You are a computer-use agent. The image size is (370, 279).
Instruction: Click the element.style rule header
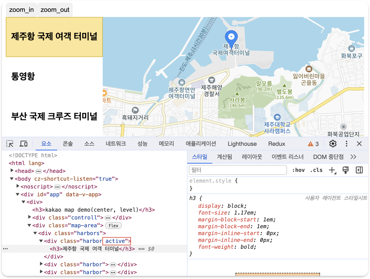coord(213,181)
